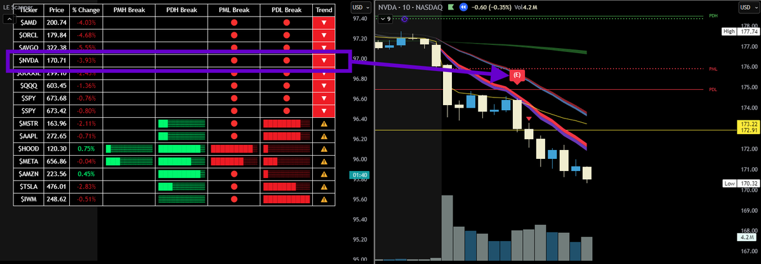
Task: Expand the indicator legend showing 9
Action: [x=386, y=19]
